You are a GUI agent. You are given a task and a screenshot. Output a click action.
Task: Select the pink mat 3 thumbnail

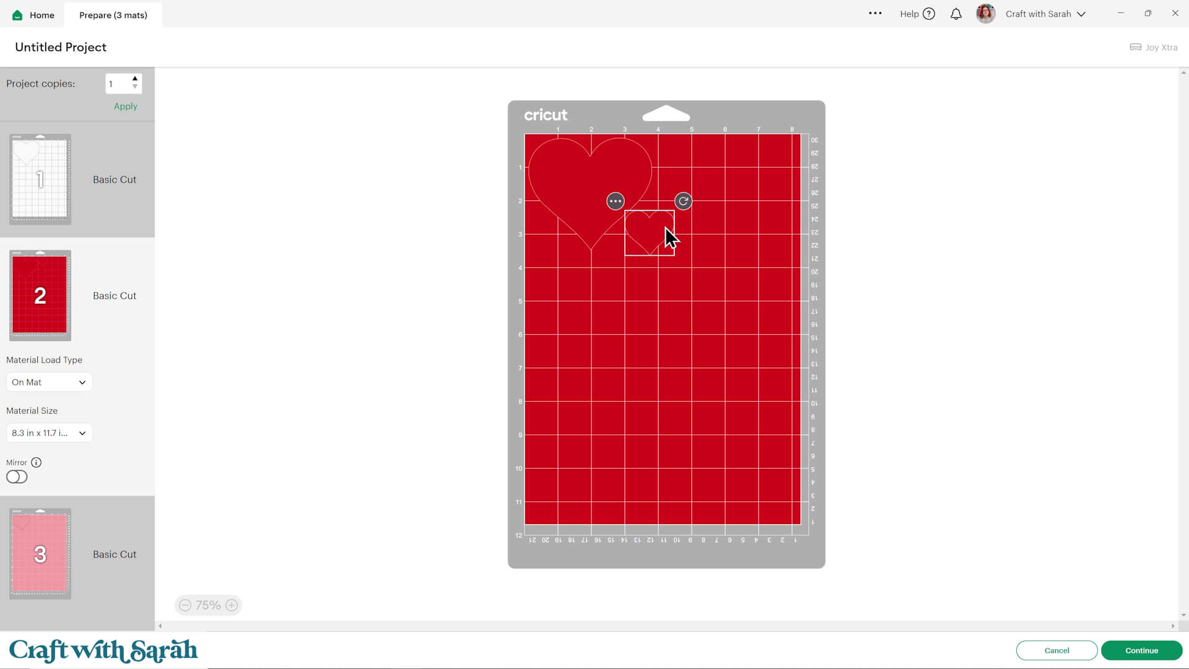coord(40,554)
